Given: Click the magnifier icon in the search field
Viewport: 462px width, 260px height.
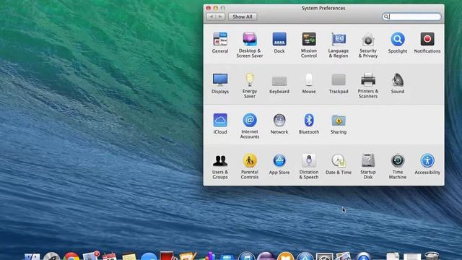Looking at the screenshot, I should [x=386, y=17].
